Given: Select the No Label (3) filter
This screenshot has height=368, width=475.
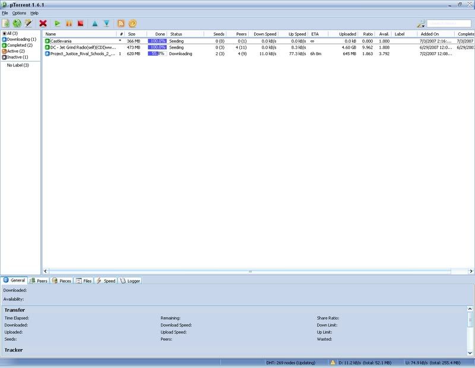Looking at the screenshot, I should click(18, 65).
